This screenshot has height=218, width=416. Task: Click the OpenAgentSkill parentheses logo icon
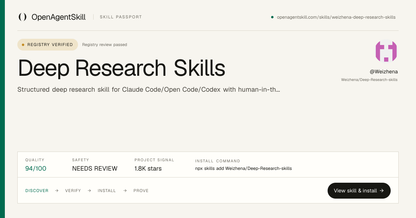[x=23, y=17]
